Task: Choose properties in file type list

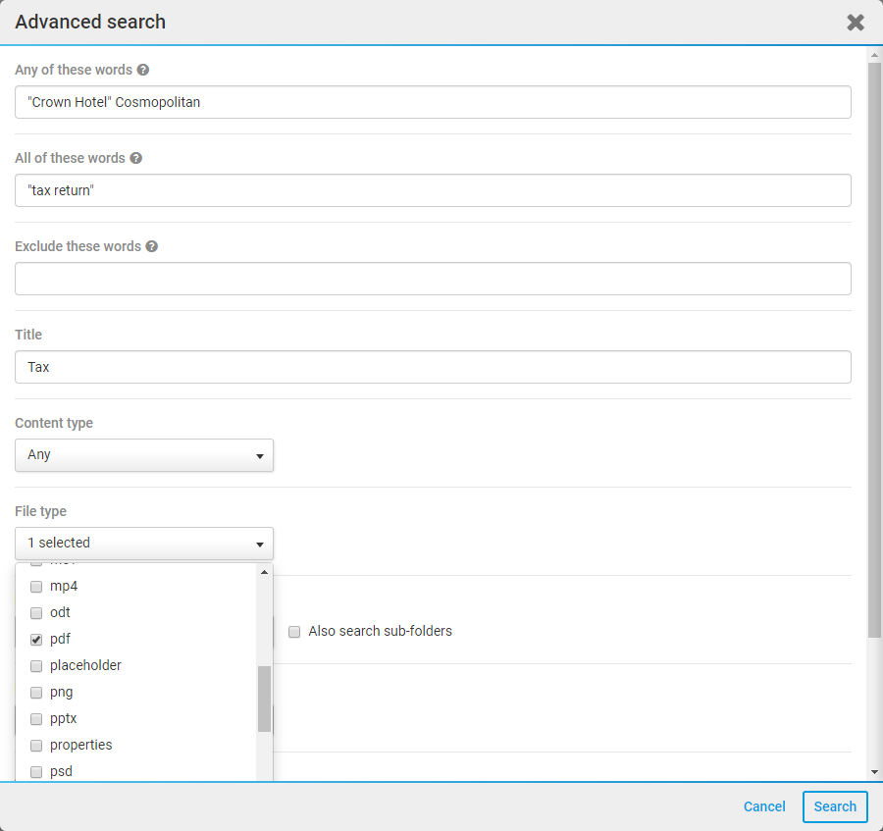Action: click(36, 746)
